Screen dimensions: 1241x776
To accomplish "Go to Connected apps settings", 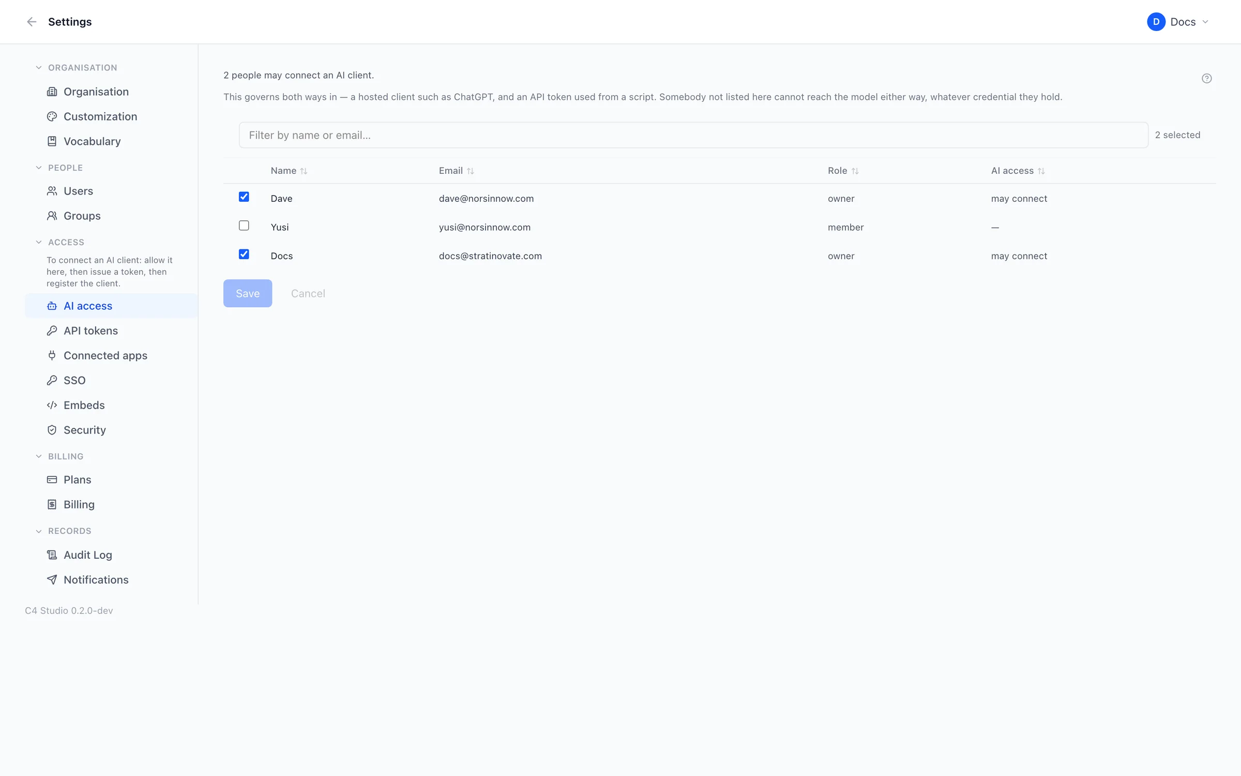I will click(x=111, y=355).
